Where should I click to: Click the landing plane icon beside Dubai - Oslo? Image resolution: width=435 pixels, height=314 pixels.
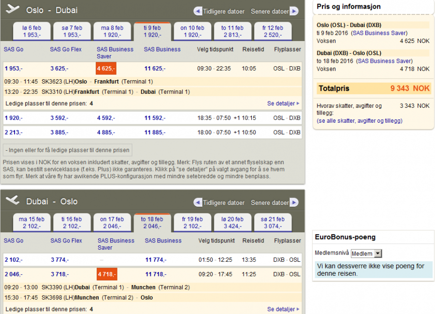click(13, 200)
